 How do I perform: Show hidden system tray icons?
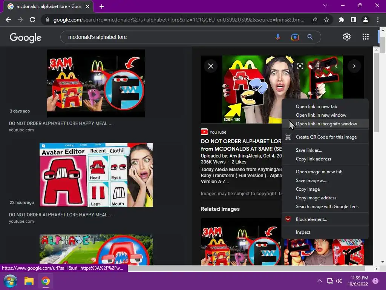[x=320, y=281]
